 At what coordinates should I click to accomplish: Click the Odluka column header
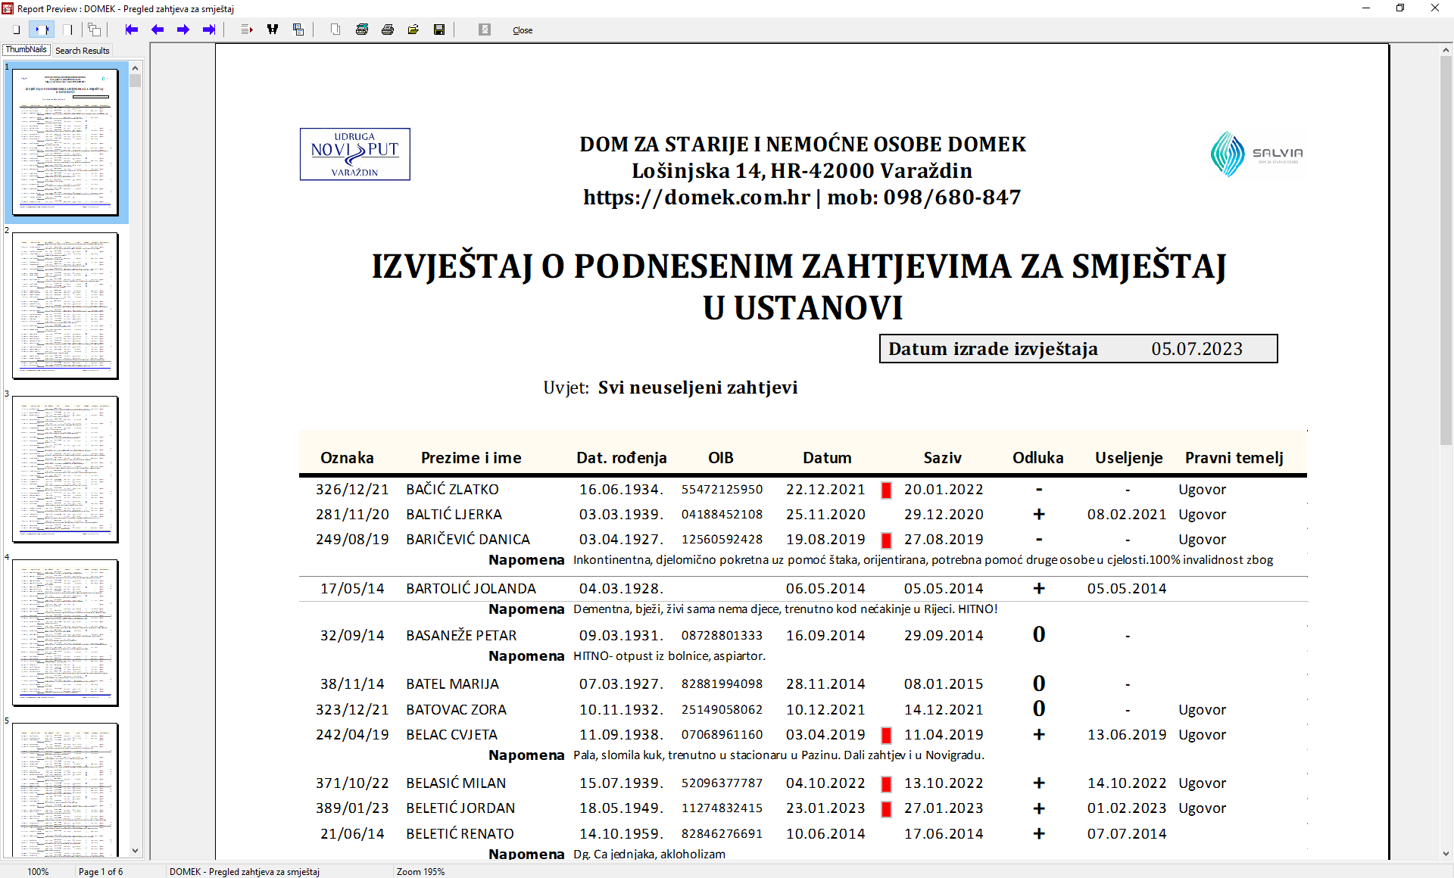pyautogui.click(x=1038, y=458)
